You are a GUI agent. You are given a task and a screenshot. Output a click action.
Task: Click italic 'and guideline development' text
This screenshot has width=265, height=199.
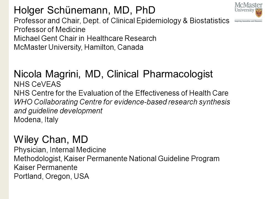pyautogui.click(x=58, y=111)
